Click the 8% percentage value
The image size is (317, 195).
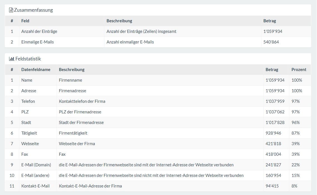[294, 186]
